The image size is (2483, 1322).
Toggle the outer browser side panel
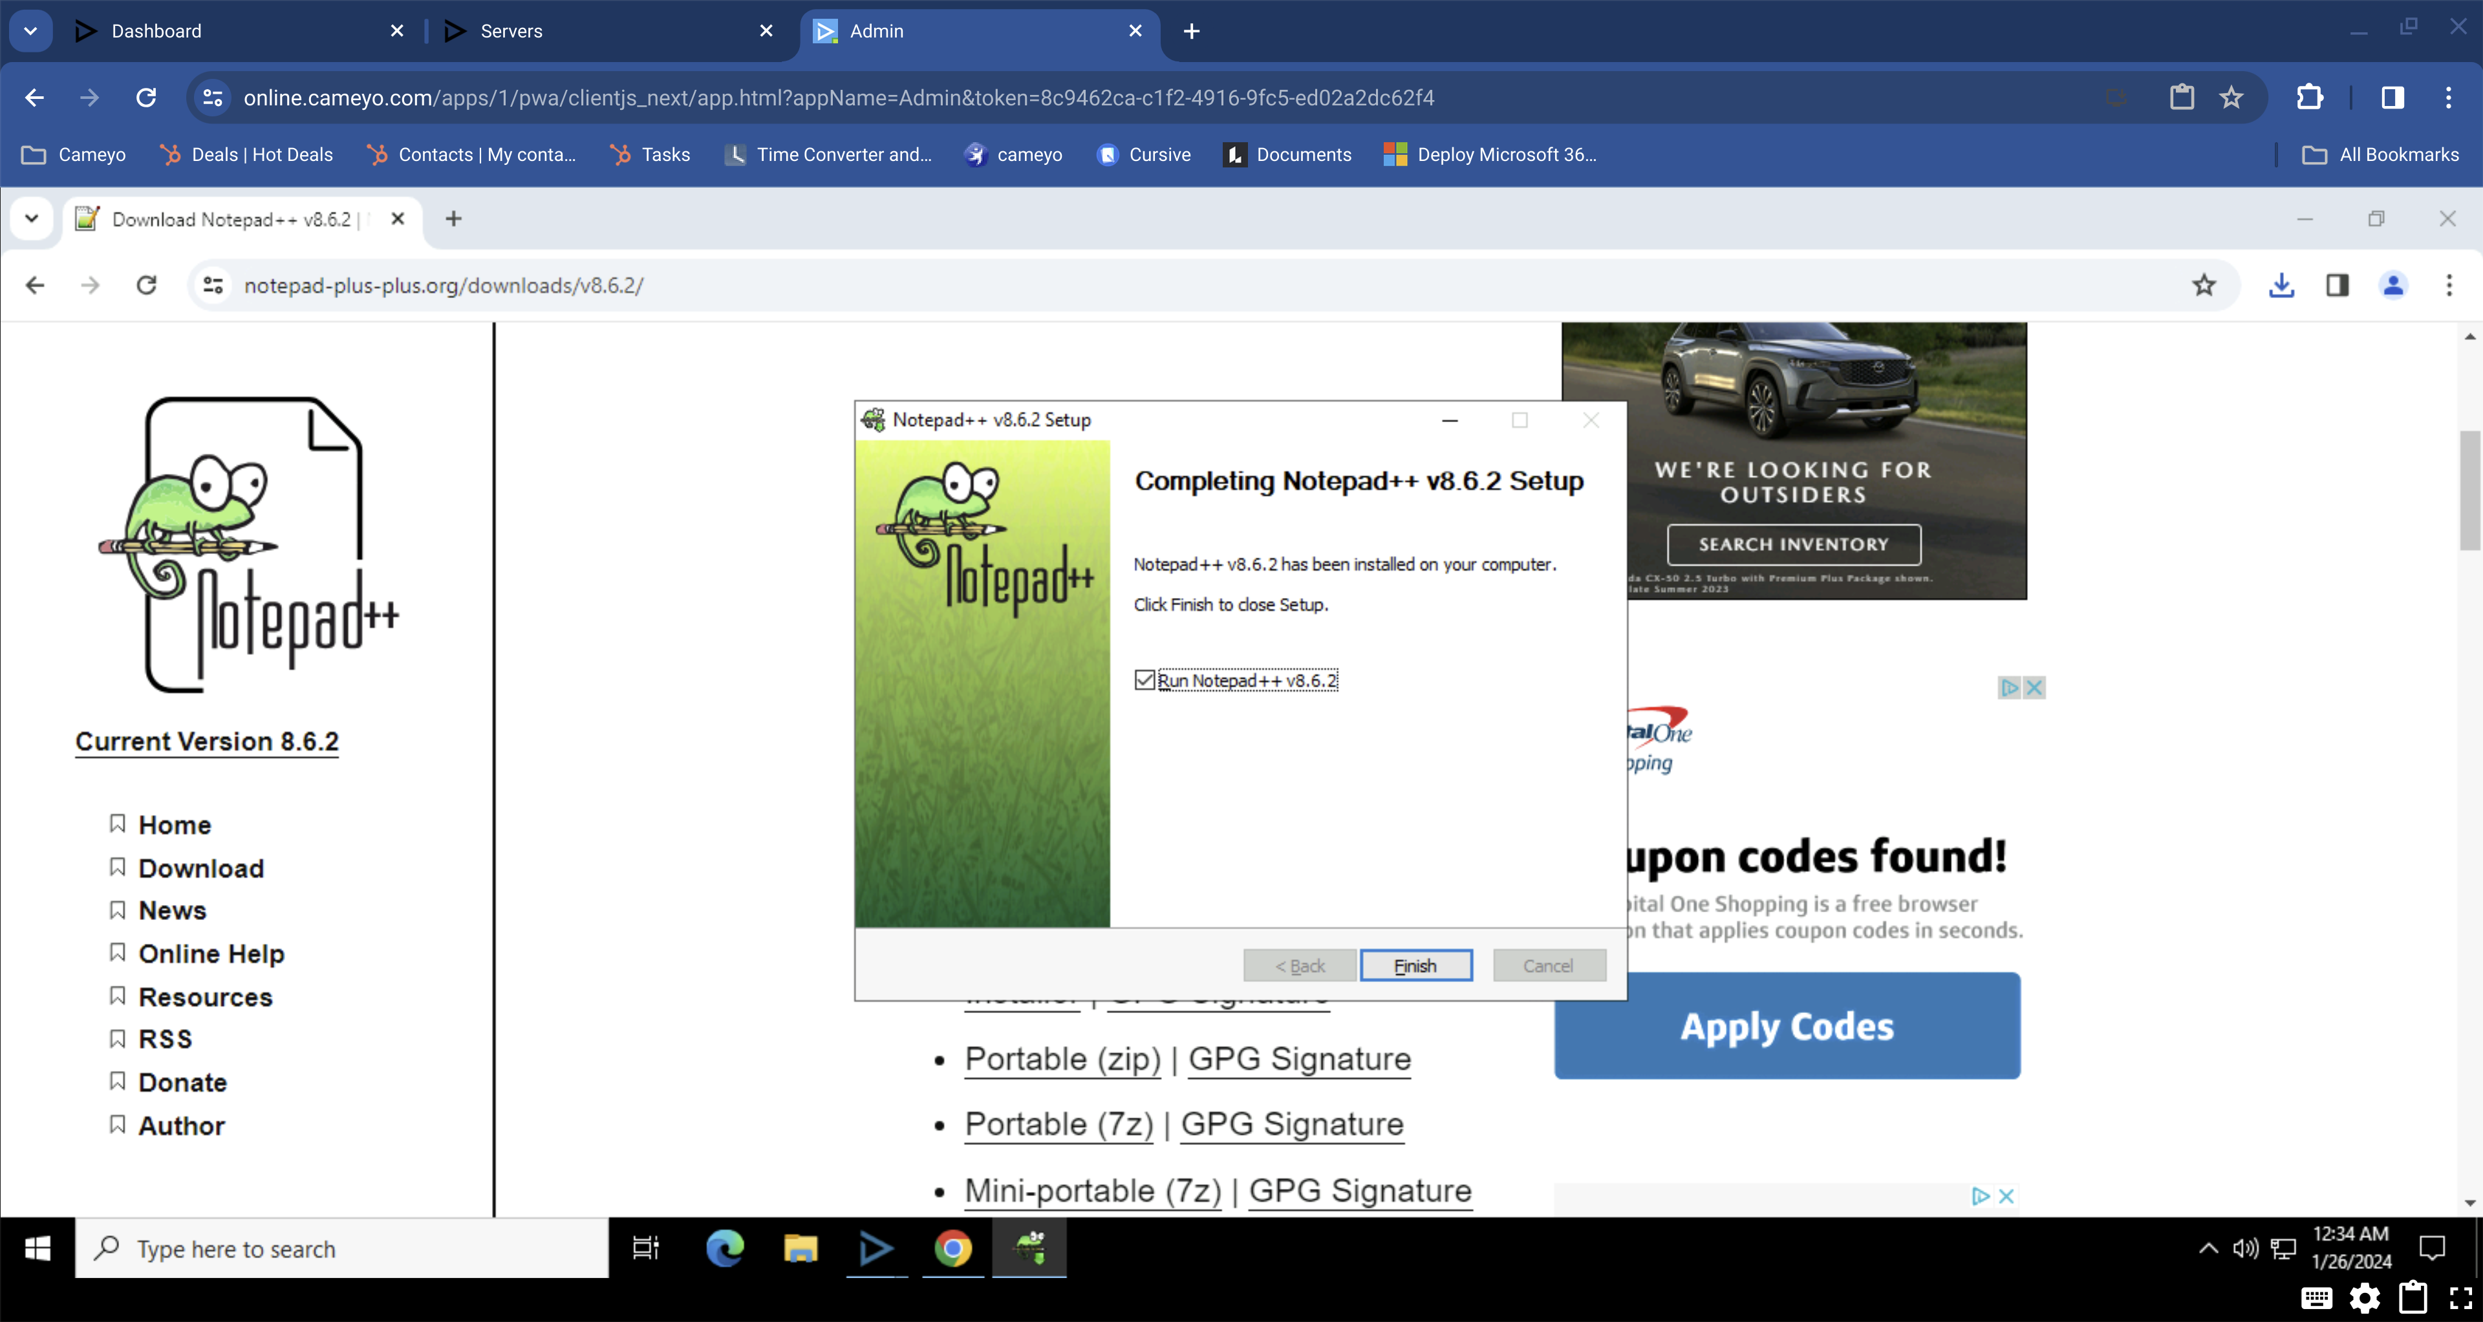(2392, 98)
